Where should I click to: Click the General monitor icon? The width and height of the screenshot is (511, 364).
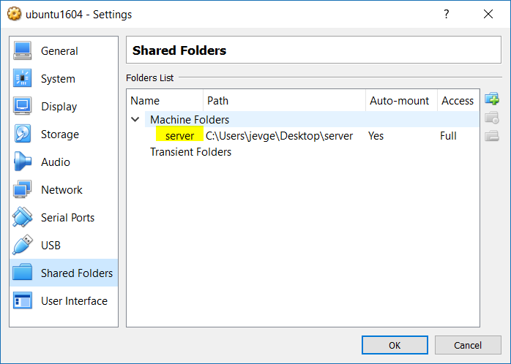click(x=23, y=50)
